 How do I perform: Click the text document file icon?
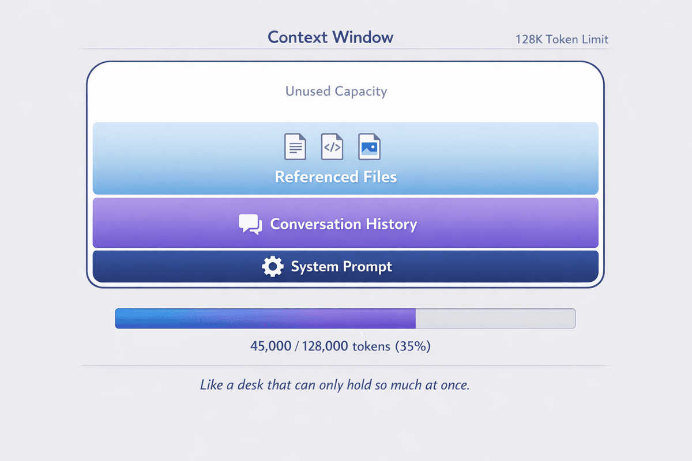(295, 146)
